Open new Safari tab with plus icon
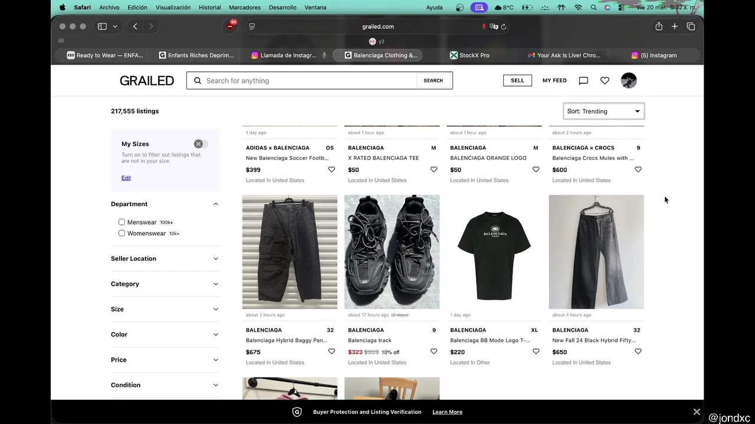 coord(675,26)
